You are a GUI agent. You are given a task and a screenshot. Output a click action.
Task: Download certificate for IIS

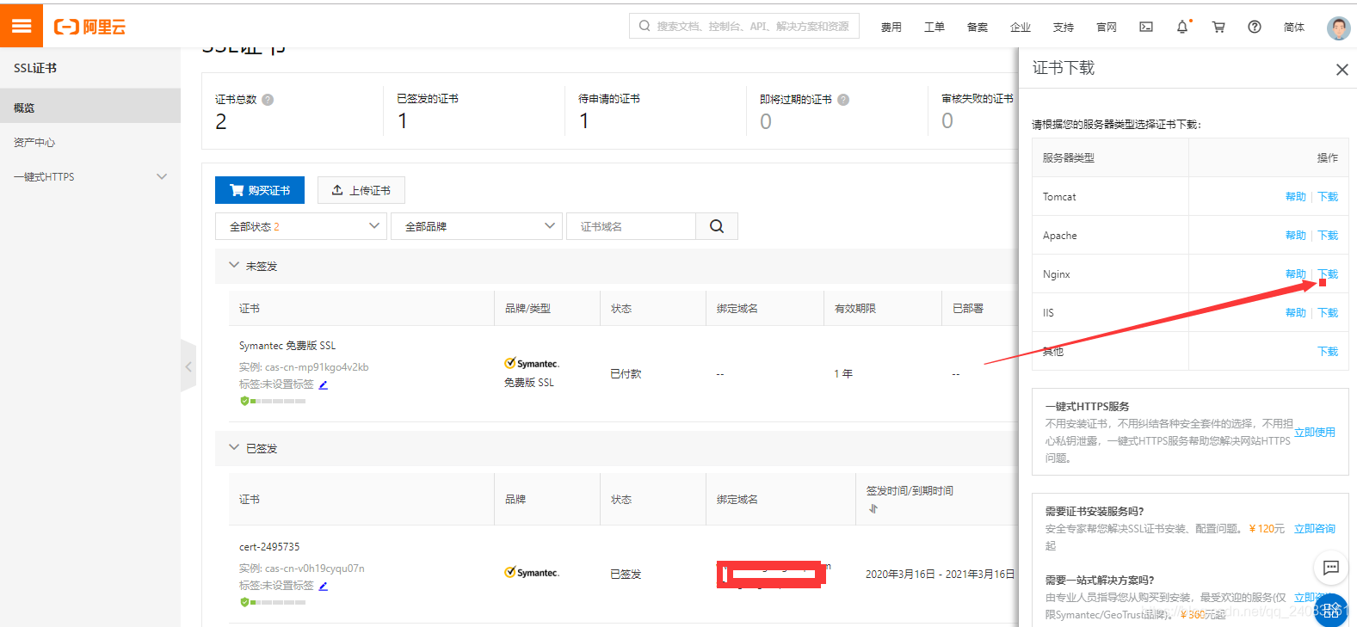(1328, 313)
